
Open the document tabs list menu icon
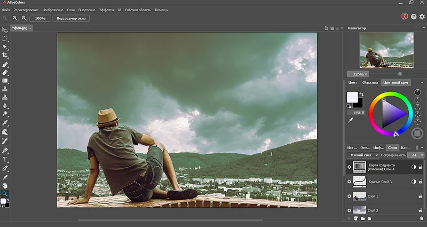[337, 28]
